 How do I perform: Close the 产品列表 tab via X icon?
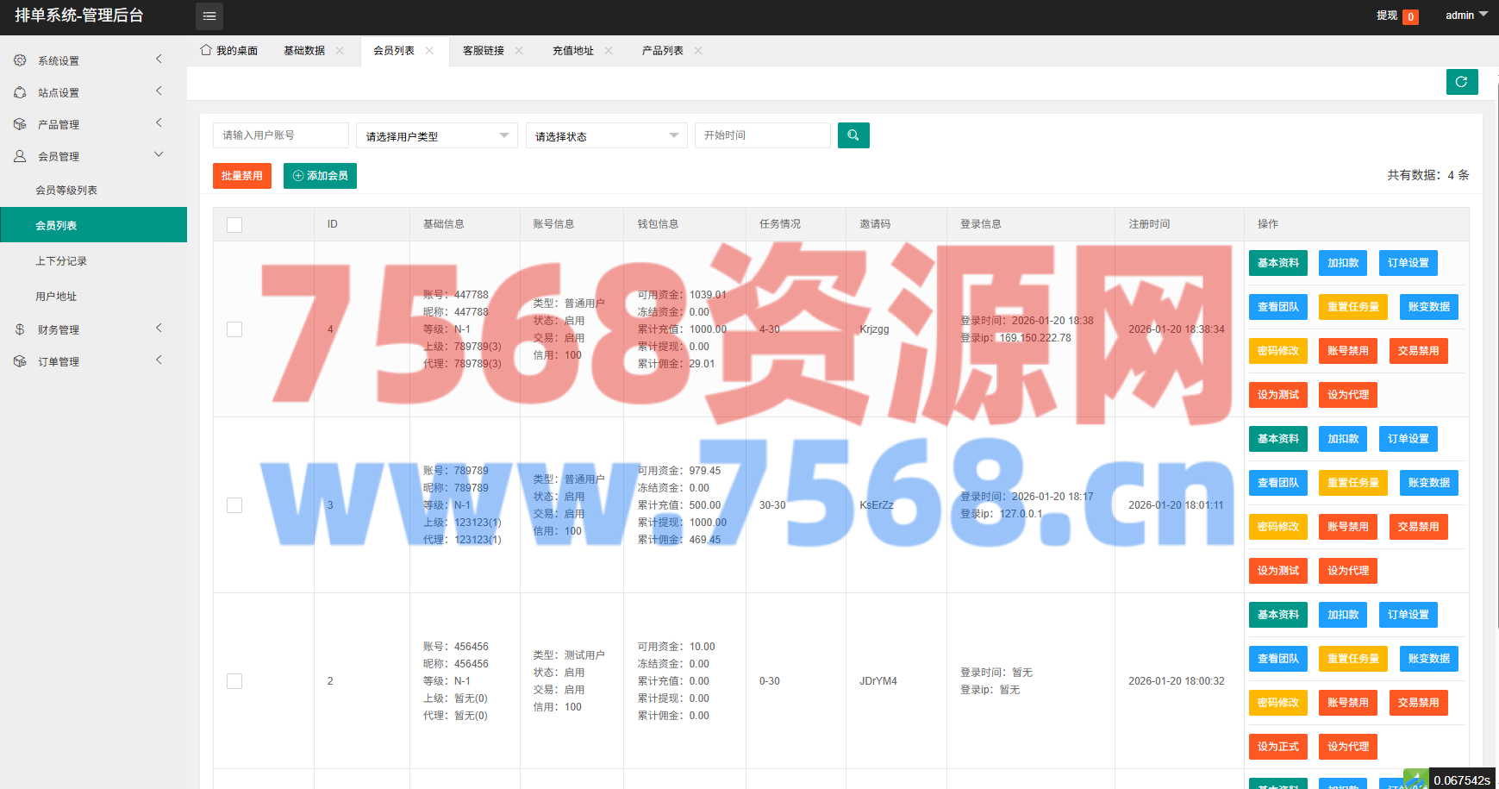698,51
